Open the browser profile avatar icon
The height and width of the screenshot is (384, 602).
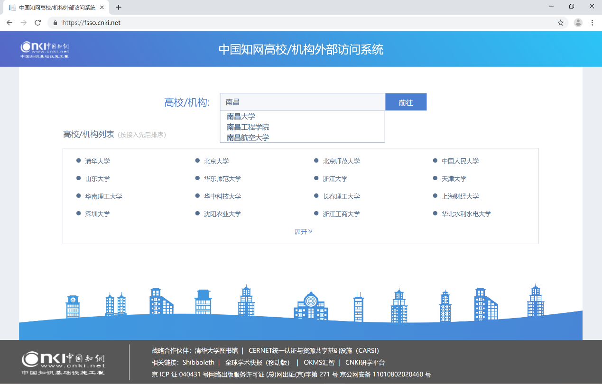tap(578, 22)
